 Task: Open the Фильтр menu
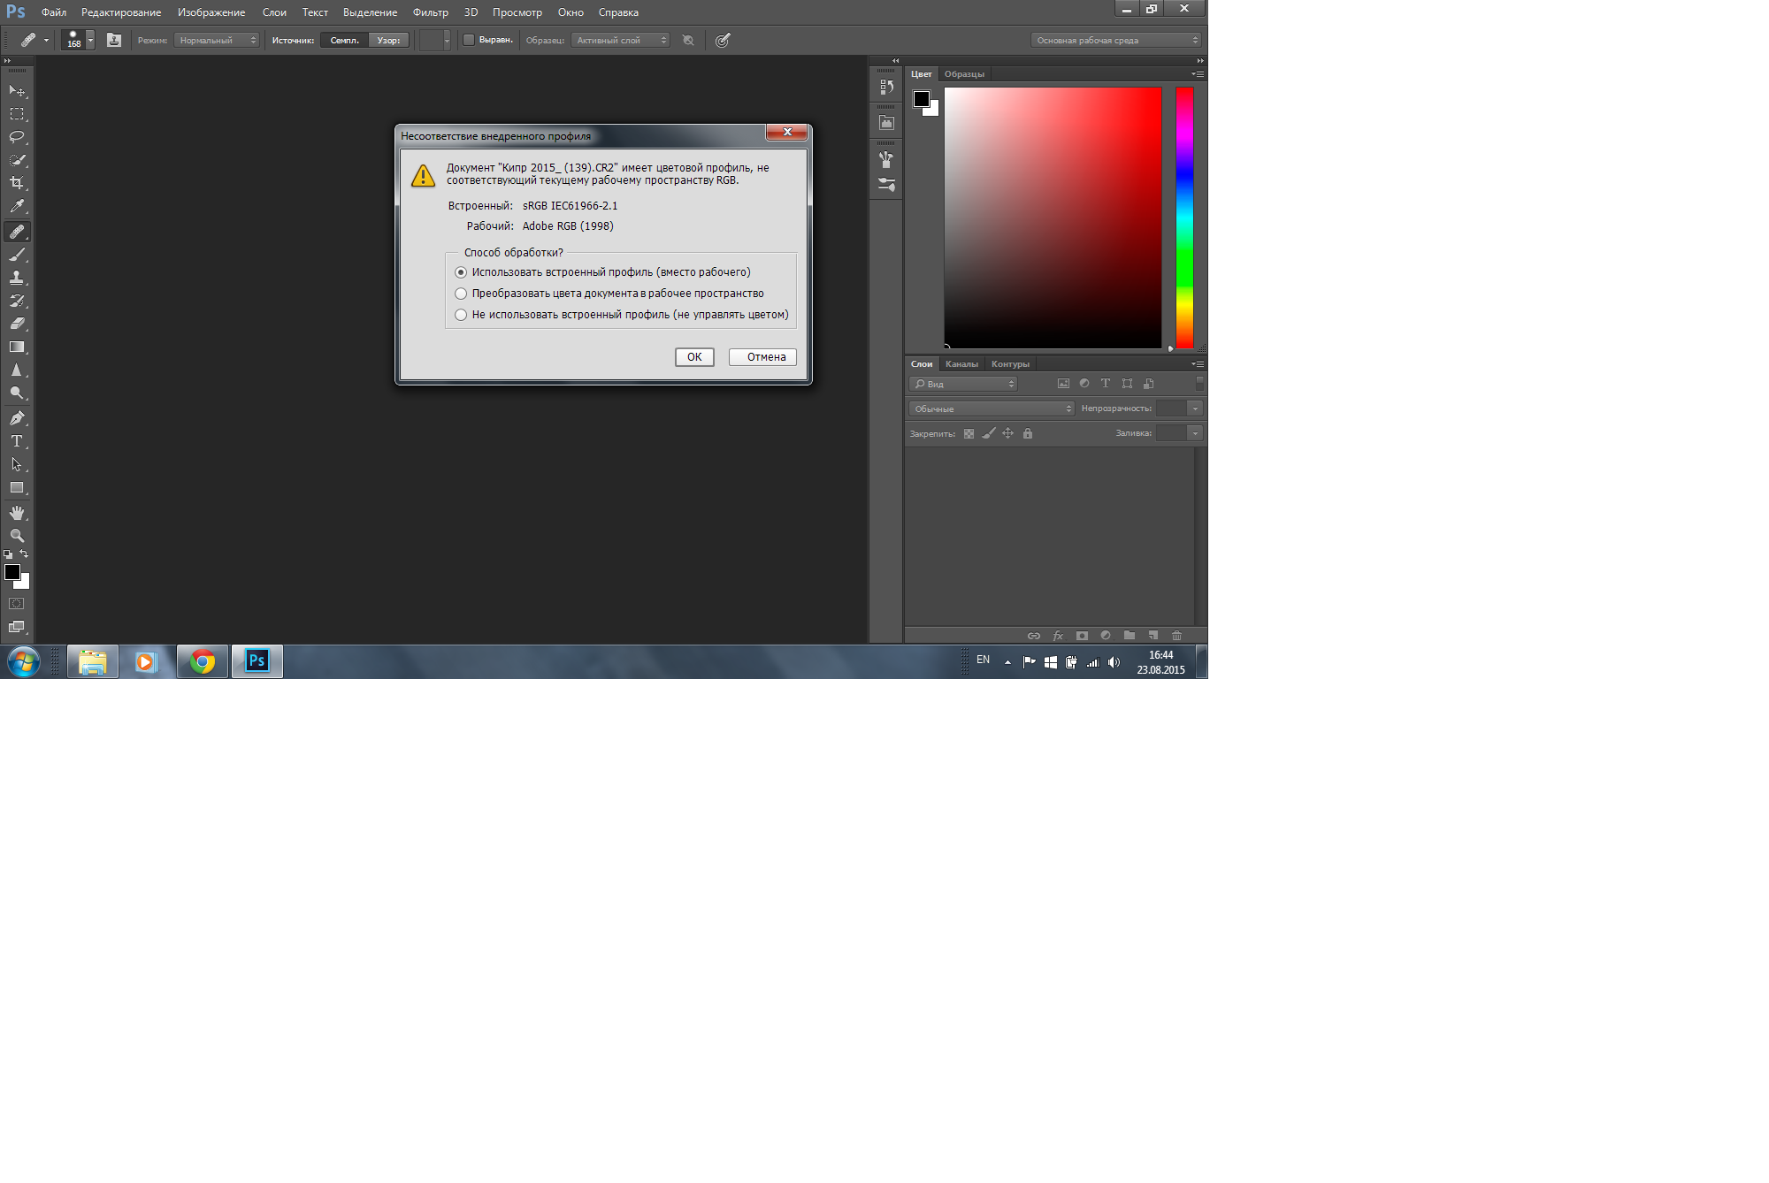point(430,12)
